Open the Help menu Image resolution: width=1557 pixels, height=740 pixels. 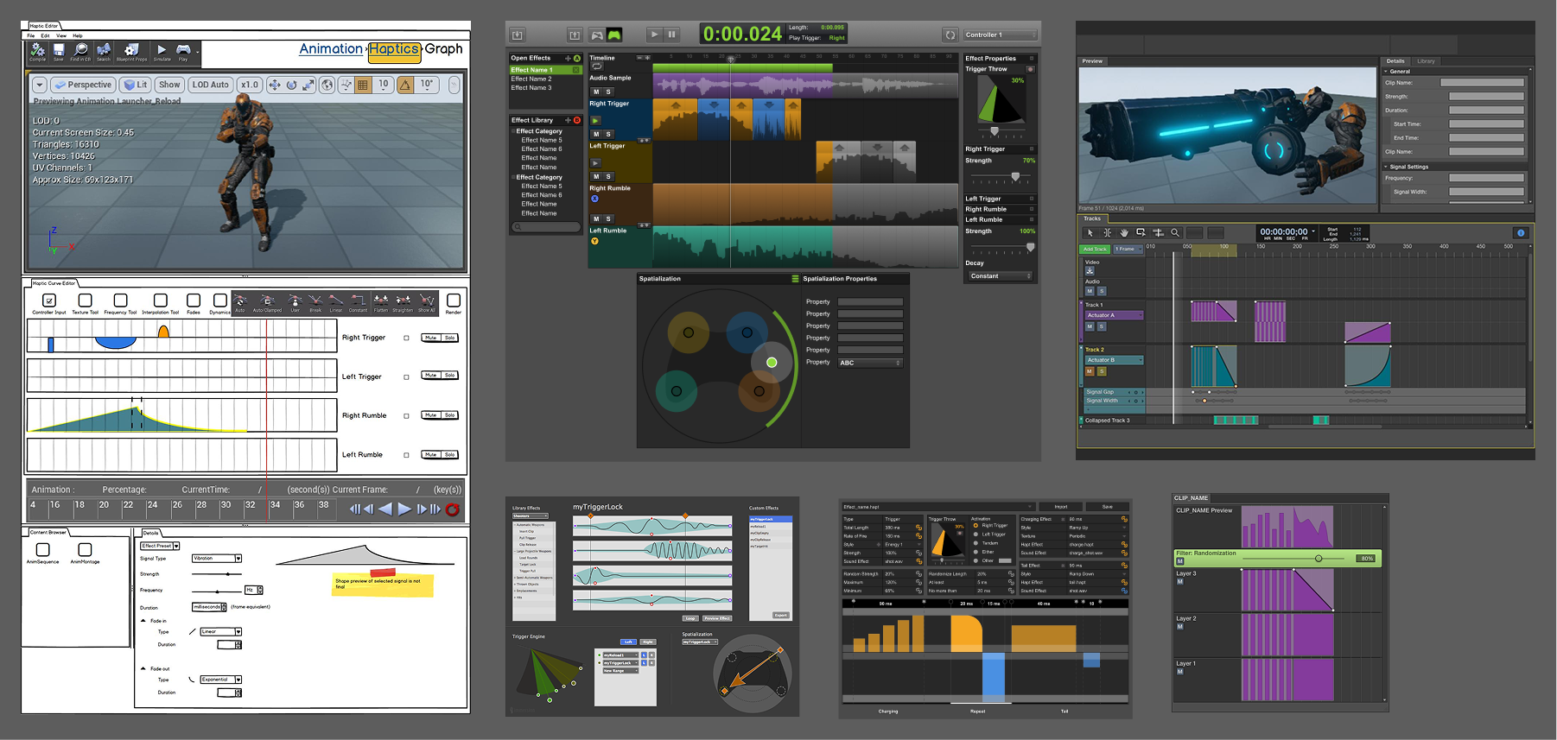point(78,35)
